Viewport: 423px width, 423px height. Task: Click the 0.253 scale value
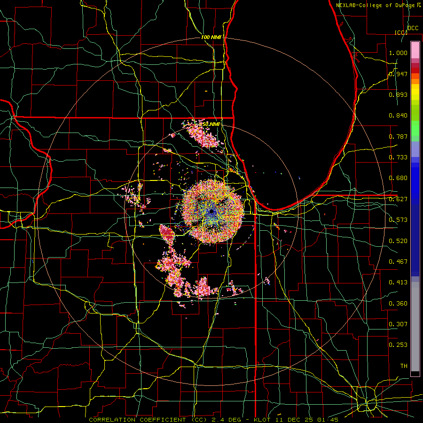click(x=398, y=345)
